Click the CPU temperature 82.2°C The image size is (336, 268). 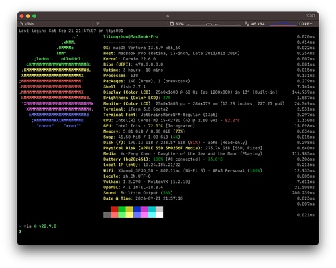(232, 120)
